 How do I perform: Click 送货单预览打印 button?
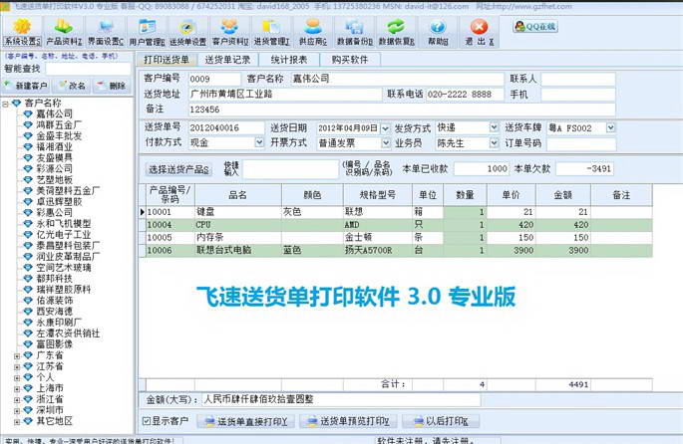(348, 421)
